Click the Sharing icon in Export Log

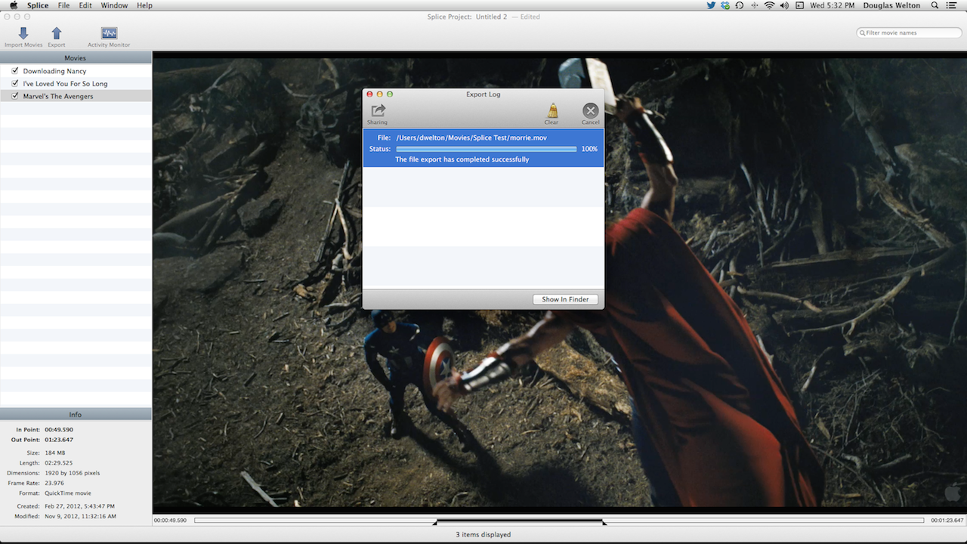(378, 111)
